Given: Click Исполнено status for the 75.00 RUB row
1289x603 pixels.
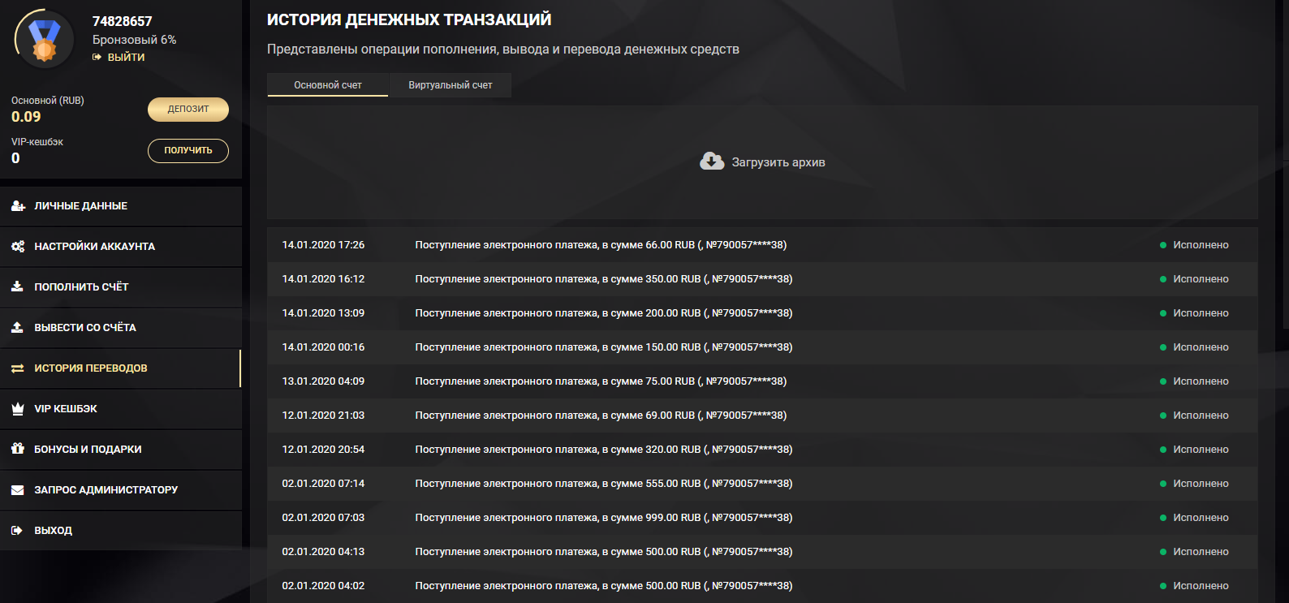Looking at the screenshot, I should (x=1201, y=381).
